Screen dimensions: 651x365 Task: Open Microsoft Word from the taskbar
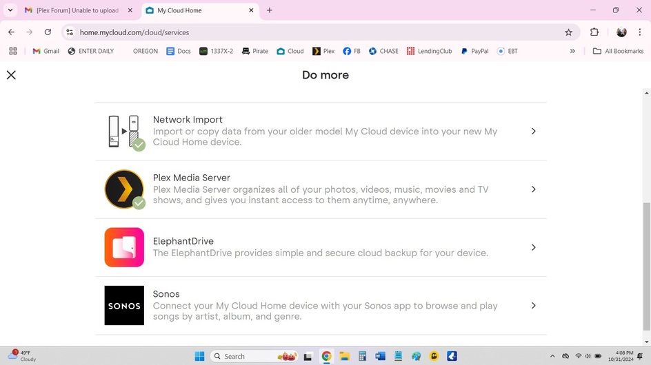tap(380, 356)
